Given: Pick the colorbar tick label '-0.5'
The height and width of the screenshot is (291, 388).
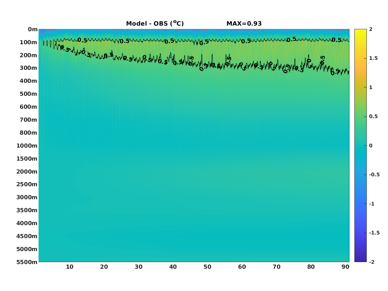Looking at the screenshot, I should click(374, 175).
